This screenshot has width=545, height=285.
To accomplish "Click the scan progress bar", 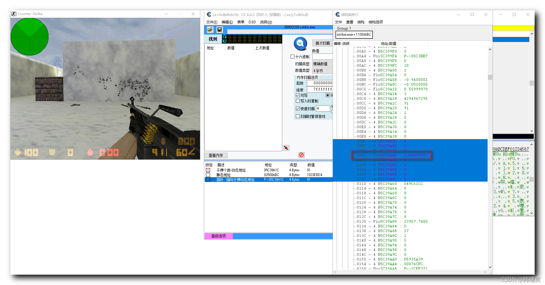I will (280, 31).
